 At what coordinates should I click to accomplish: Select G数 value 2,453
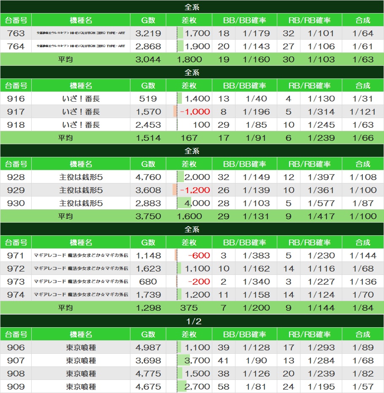(x=148, y=124)
